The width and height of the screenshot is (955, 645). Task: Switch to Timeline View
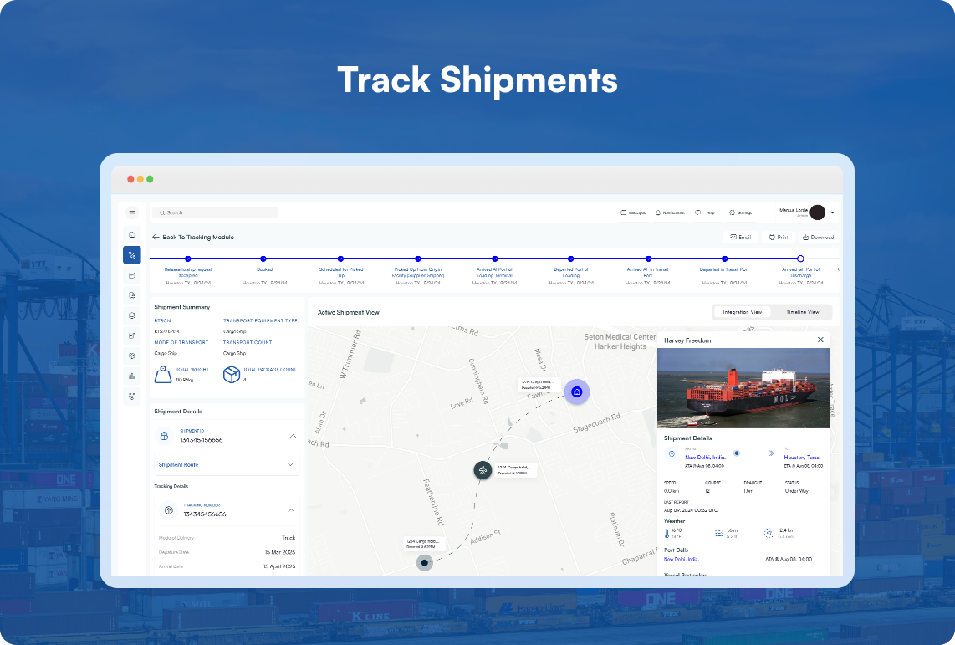pyautogui.click(x=801, y=312)
